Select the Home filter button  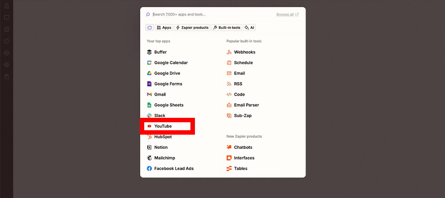coord(150,27)
